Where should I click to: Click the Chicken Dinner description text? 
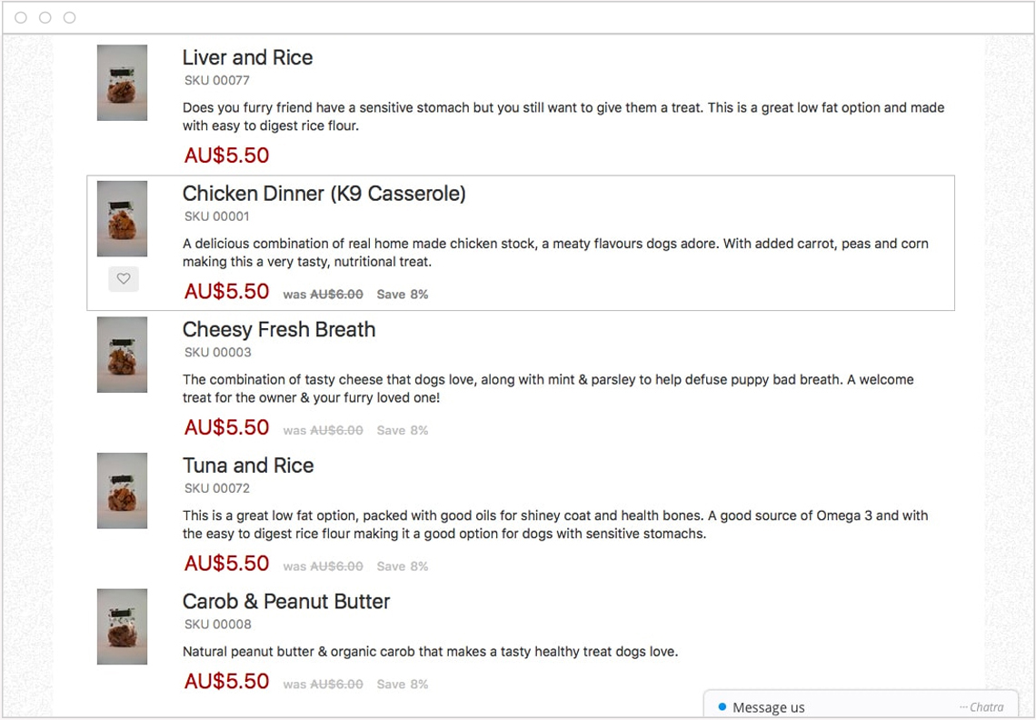point(555,253)
